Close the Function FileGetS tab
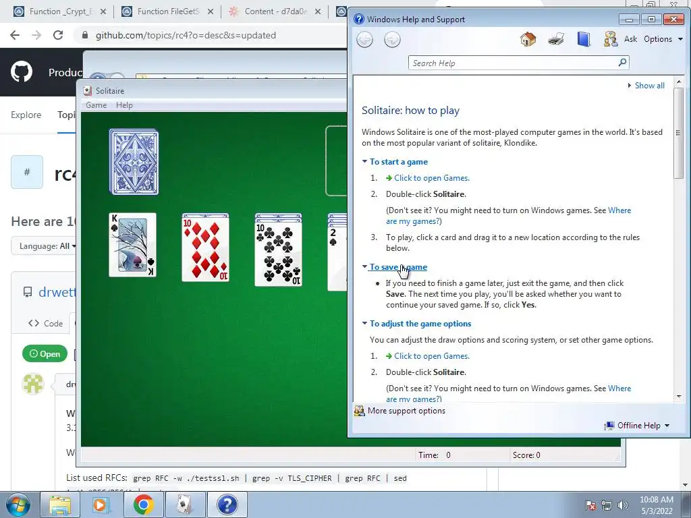 coord(211,11)
